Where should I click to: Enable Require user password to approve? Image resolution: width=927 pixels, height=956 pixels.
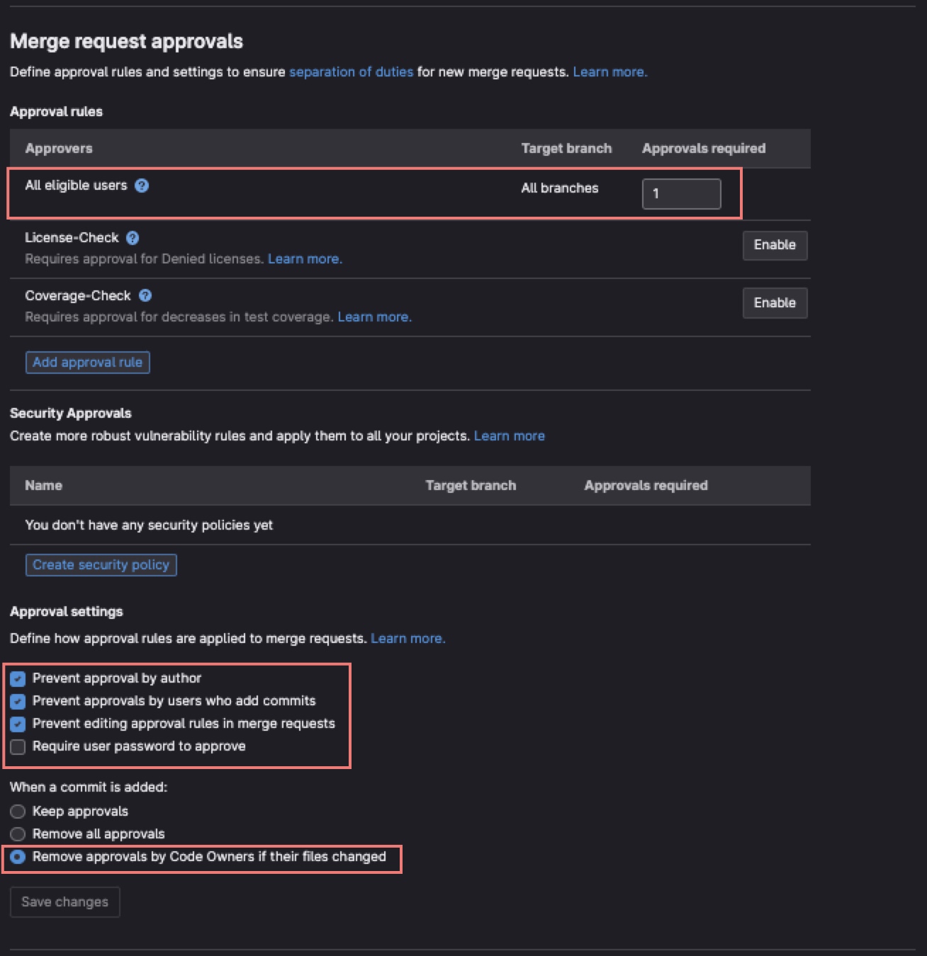18,746
